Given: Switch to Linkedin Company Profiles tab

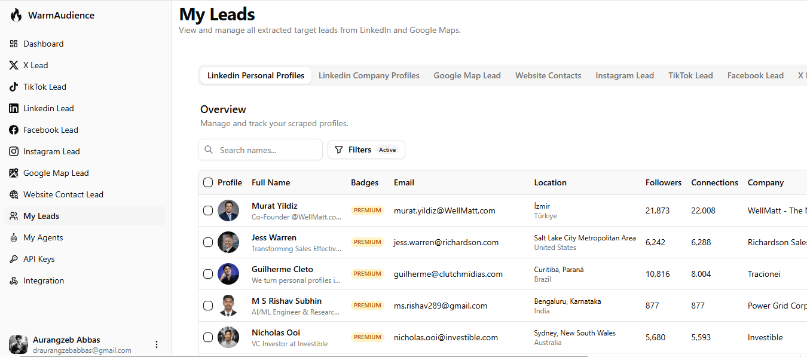Looking at the screenshot, I should [369, 75].
